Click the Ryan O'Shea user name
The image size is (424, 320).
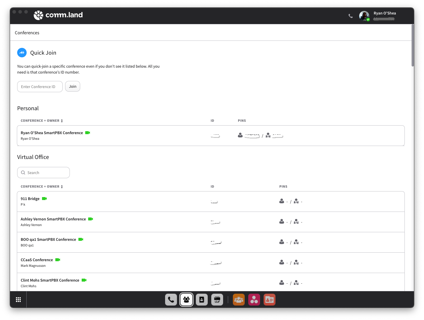click(385, 13)
